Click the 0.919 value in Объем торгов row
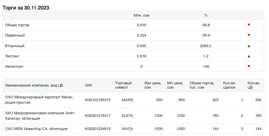 click(x=141, y=25)
